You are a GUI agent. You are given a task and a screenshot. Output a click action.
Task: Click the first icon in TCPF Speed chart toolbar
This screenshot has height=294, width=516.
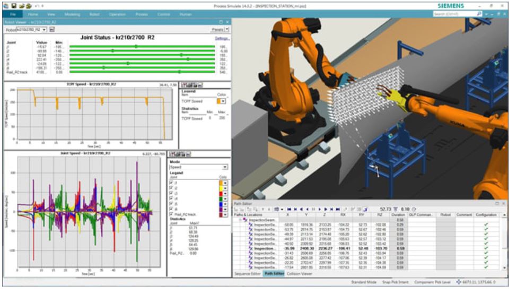coord(183,85)
